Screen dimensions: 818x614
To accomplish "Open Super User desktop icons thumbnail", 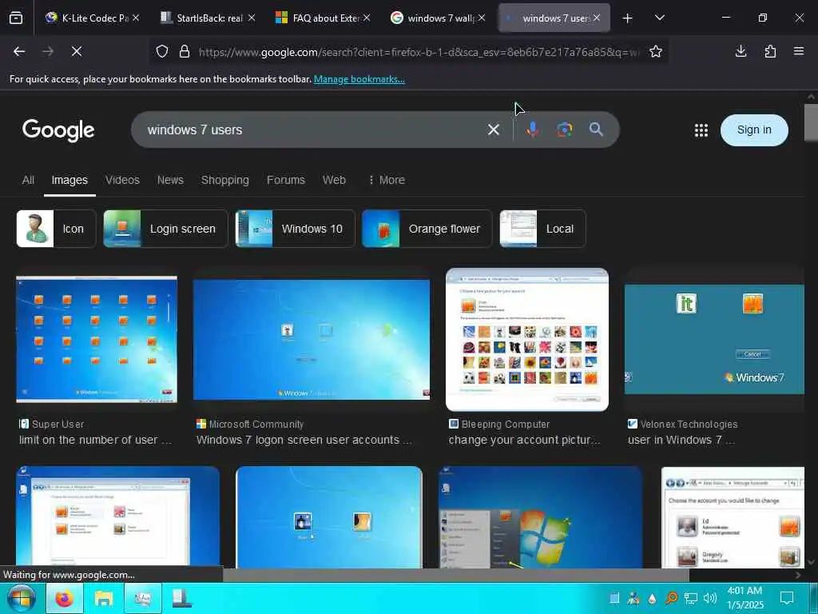I will (97, 339).
